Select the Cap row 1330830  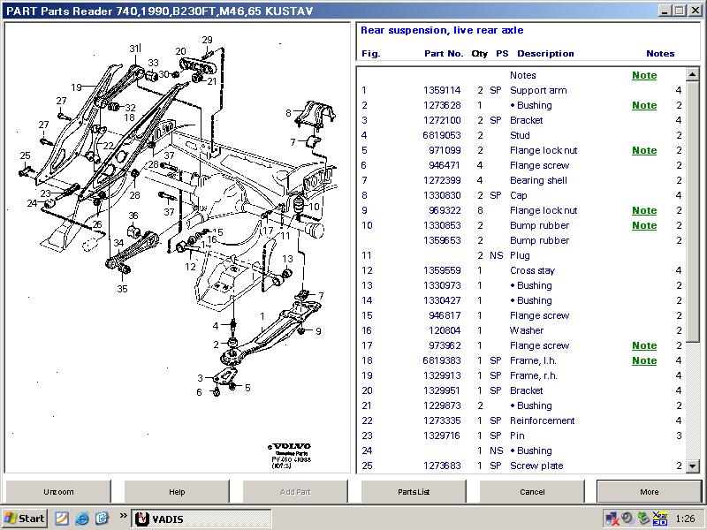(521, 195)
